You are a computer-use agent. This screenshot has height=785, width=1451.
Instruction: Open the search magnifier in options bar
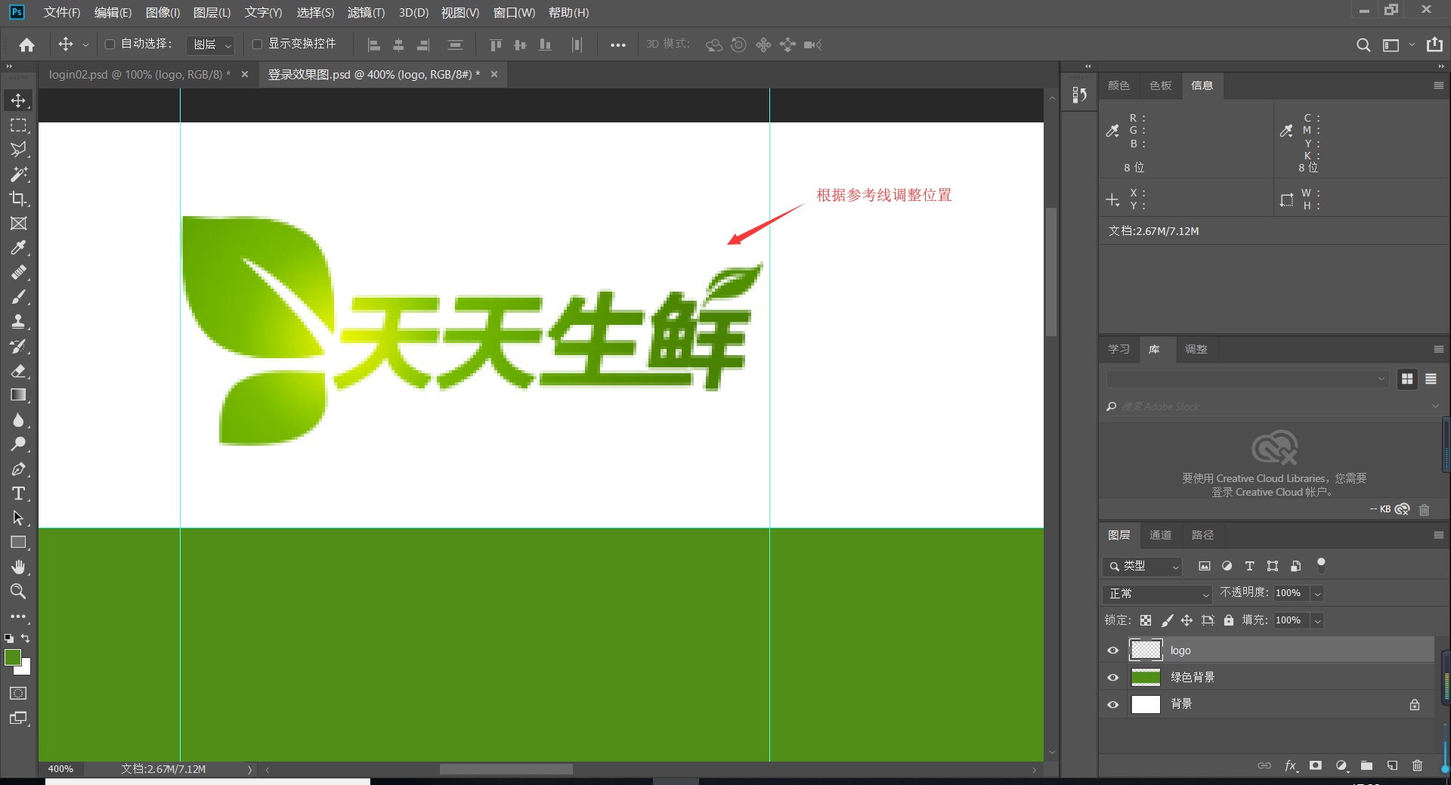(1363, 45)
